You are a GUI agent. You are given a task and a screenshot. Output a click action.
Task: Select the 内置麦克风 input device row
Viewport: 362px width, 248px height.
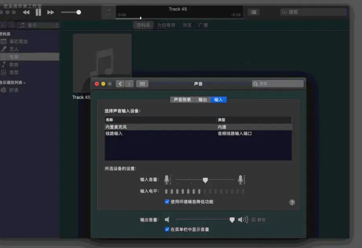pos(198,127)
